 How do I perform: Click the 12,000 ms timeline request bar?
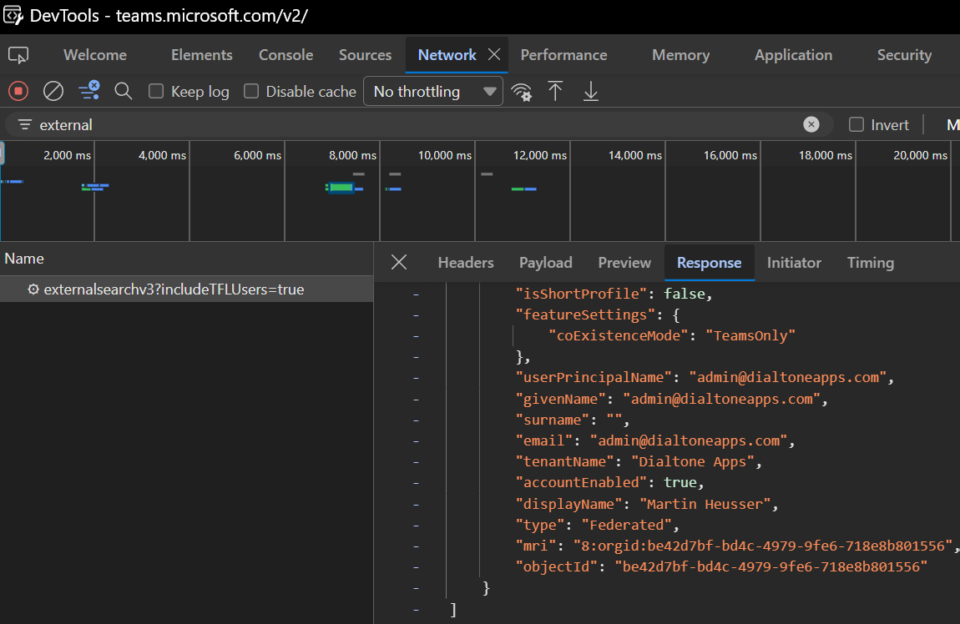click(524, 189)
